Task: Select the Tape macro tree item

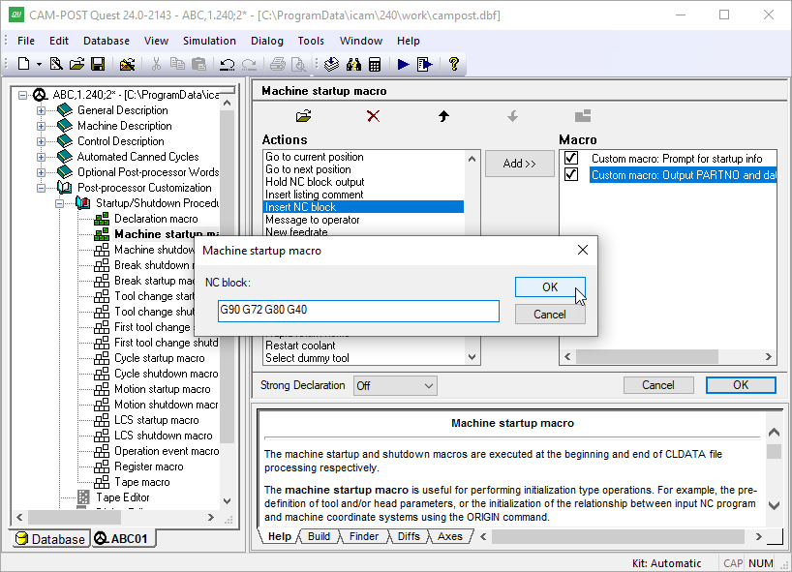Action: tap(142, 482)
